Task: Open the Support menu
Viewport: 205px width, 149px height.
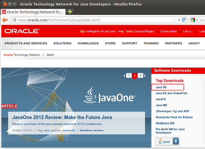Action: (130, 43)
